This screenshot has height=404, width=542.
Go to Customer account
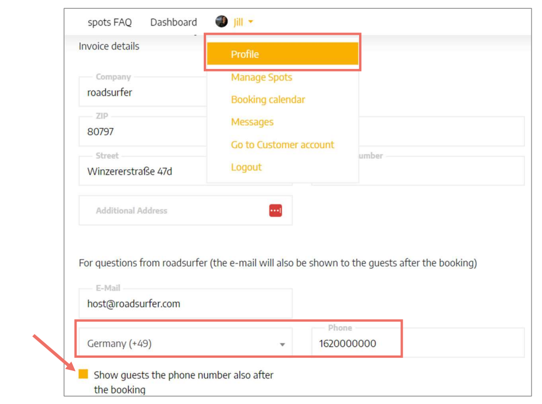click(283, 144)
